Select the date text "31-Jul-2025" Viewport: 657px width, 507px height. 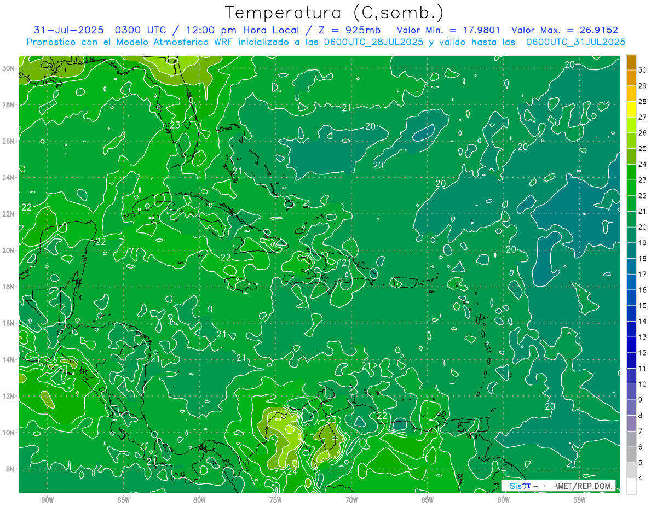pyautogui.click(x=68, y=30)
